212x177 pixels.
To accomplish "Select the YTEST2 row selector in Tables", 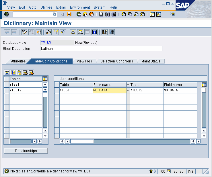I will point(7,90).
